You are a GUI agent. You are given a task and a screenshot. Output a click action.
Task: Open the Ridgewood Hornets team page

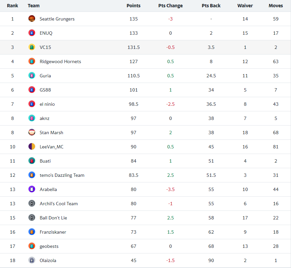(60, 61)
